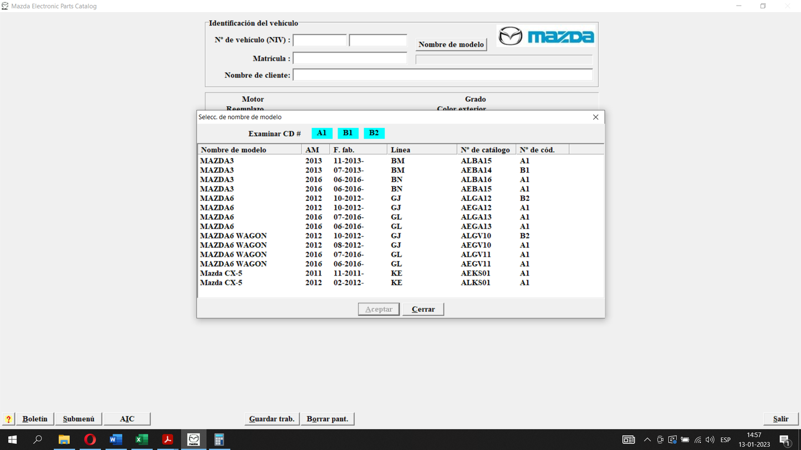The height and width of the screenshot is (450, 801).
Task: Sort by Línea column header
Action: tap(422, 150)
